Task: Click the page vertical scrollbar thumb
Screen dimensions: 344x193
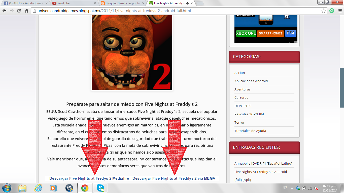Action: tap(342, 87)
